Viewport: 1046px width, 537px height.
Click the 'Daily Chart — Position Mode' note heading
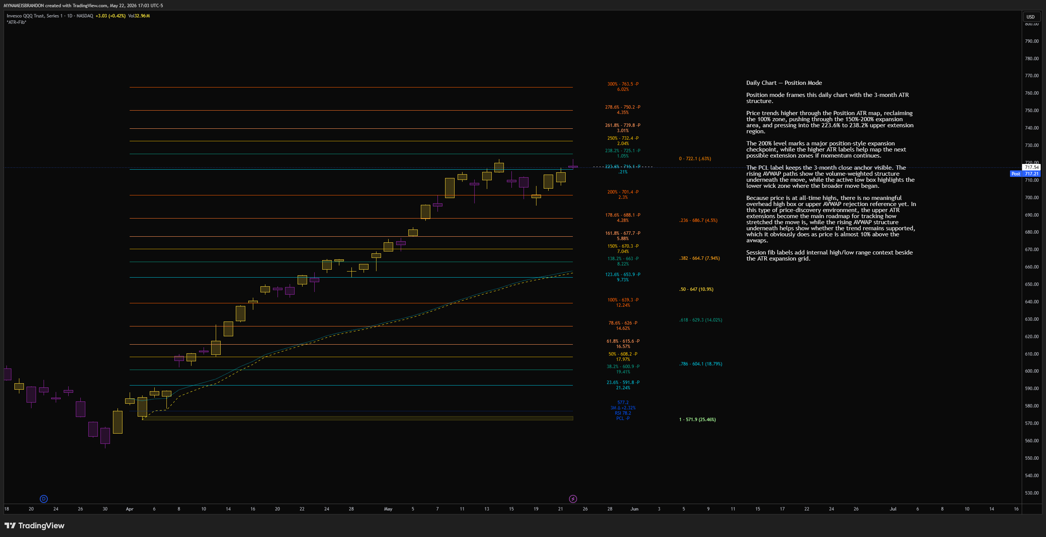(784, 83)
